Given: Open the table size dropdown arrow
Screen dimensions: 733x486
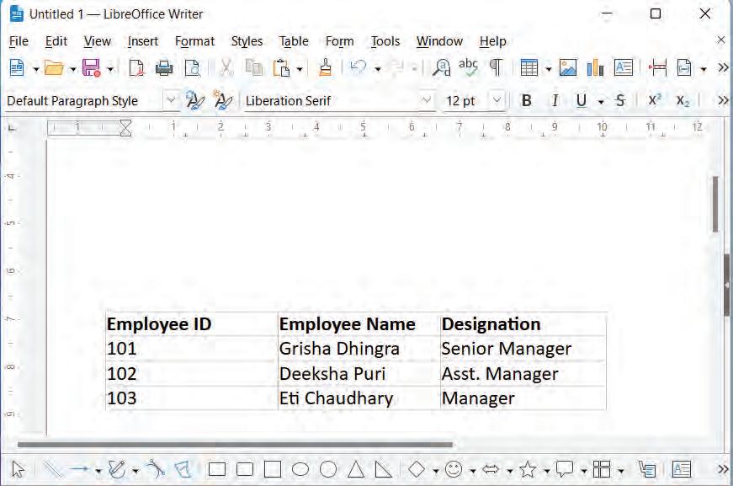Looking at the screenshot, I should (549, 70).
